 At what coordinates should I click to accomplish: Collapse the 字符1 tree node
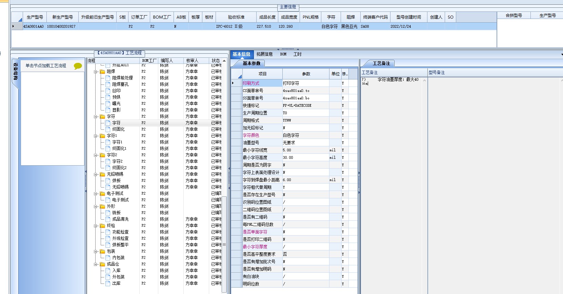(x=96, y=136)
